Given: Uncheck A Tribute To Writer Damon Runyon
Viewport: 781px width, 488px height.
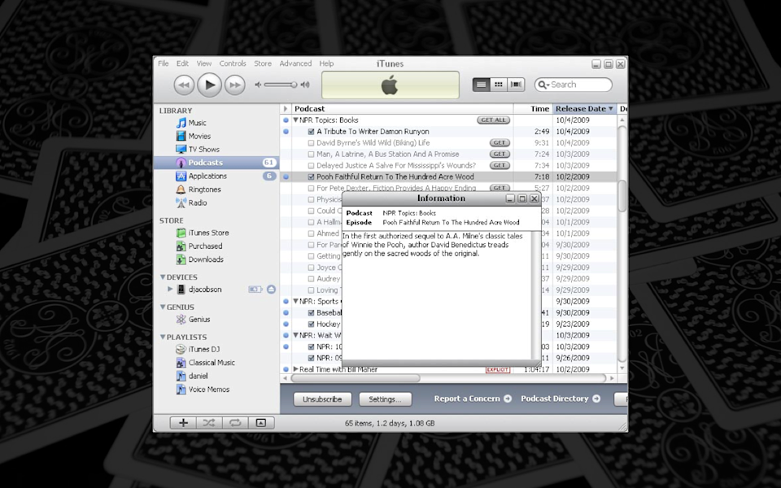Looking at the screenshot, I should [312, 132].
